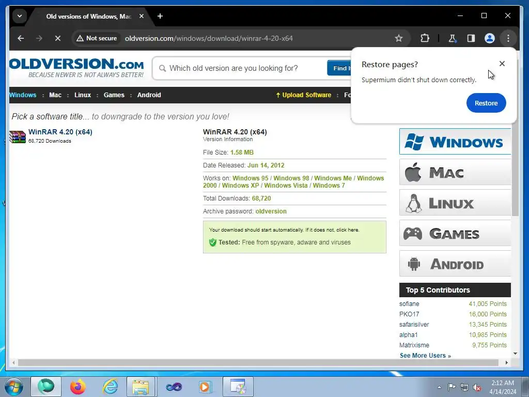529x397 pixels.
Task: Click the Find It search button
Action: [x=339, y=68]
